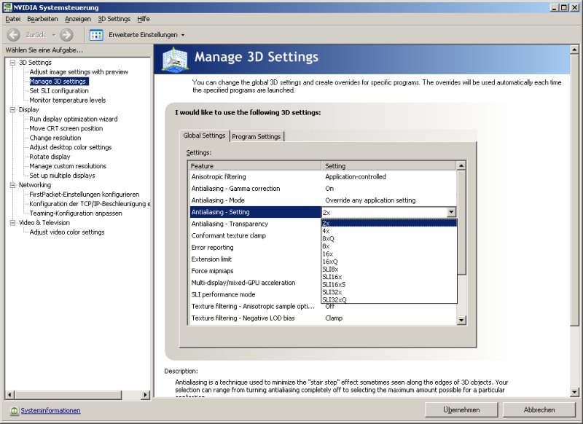The height and width of the screenshot is (424, 583).
Task: Select Adjust image settings with preview
Action: [x=79, y=72]
